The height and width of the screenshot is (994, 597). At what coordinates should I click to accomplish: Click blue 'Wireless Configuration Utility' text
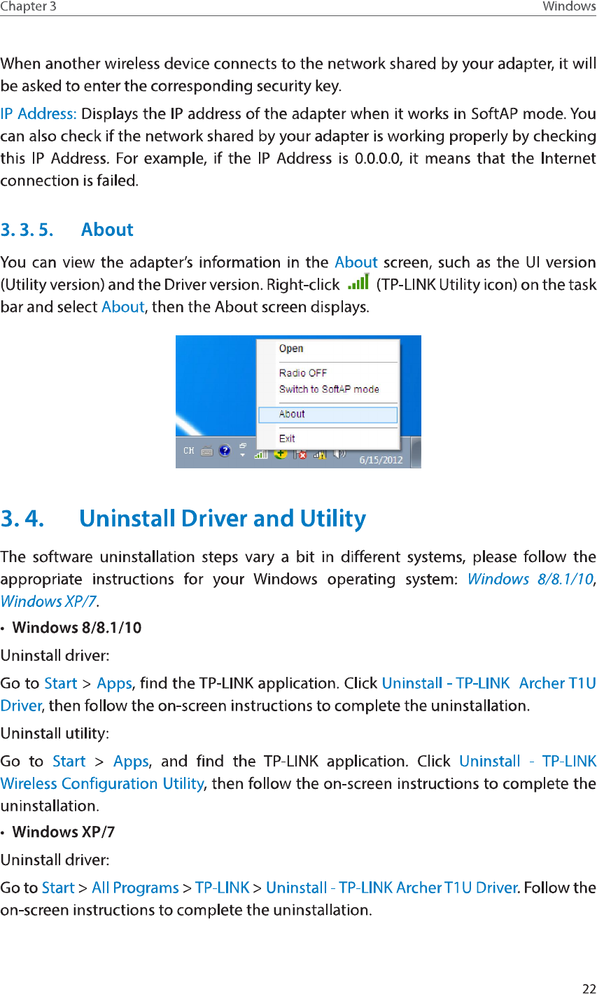[x=102, y=783]
